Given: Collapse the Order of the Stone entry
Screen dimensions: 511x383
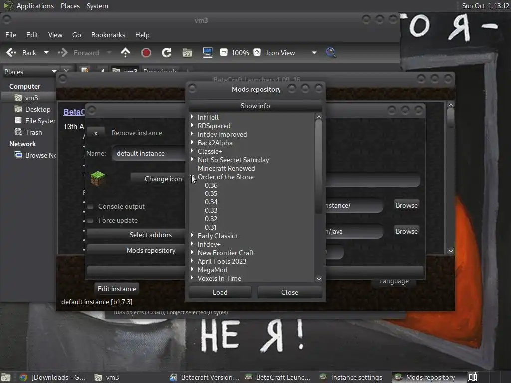Looking at the screenshot, I should 192,177.
